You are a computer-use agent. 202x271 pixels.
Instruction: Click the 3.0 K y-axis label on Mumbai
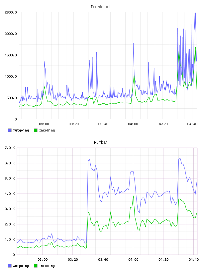tap(10, 209)
